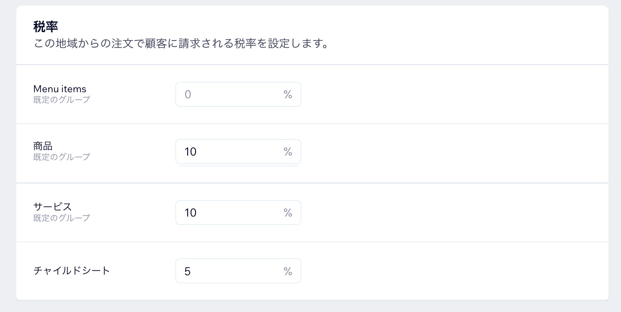Click the Menu items group label
The height and width of the screenshot is (312, 621).
[x=60, y=89]
